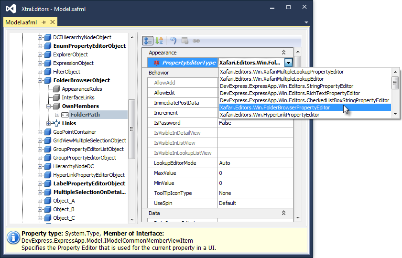This screenshot has height=258, width=402.
Task: Click the gray cube icon of InterfaceLinks
Action: [x=56, y=97]
